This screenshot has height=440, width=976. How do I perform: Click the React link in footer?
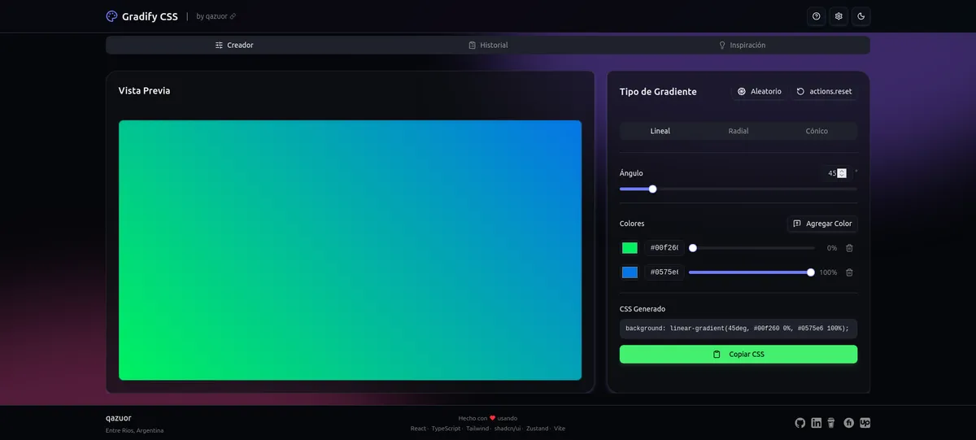click(x=418, y=429)
